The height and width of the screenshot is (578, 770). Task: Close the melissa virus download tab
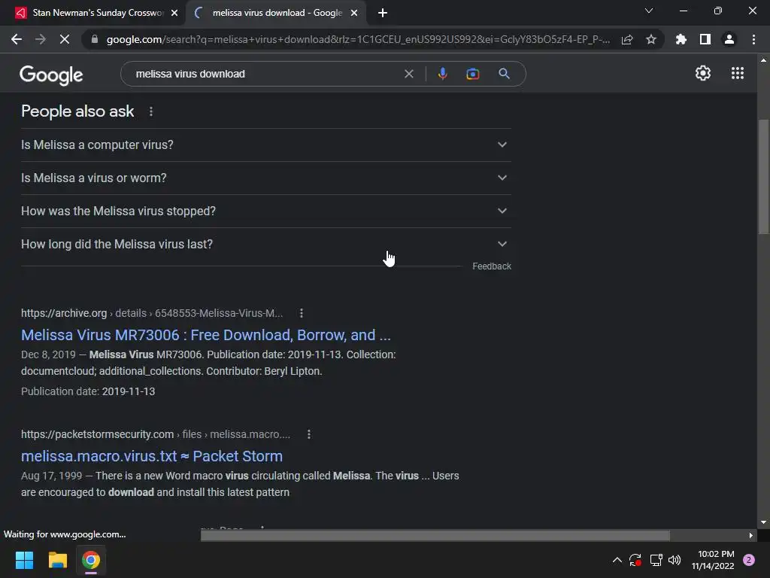(x=354, y=13)
